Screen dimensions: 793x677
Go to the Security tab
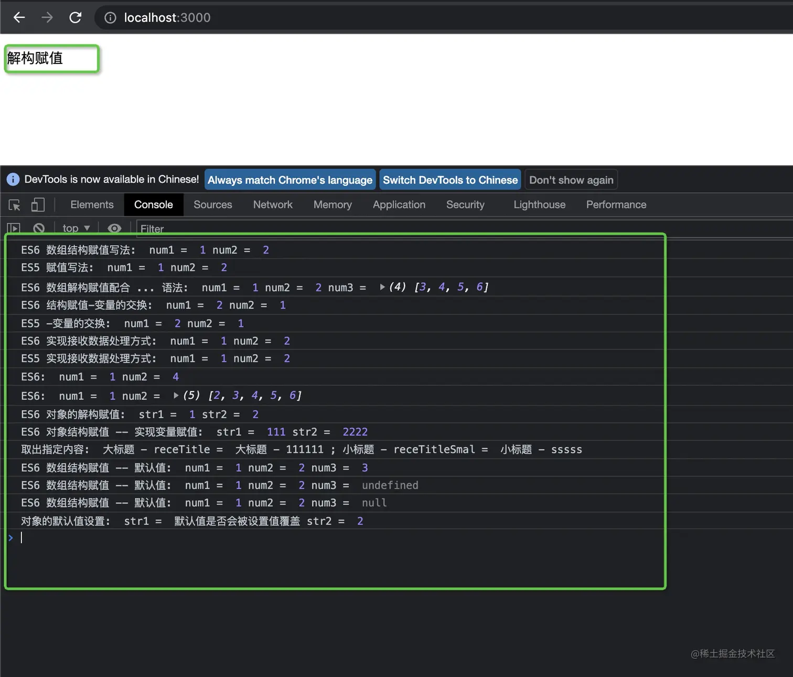point(465,205)
